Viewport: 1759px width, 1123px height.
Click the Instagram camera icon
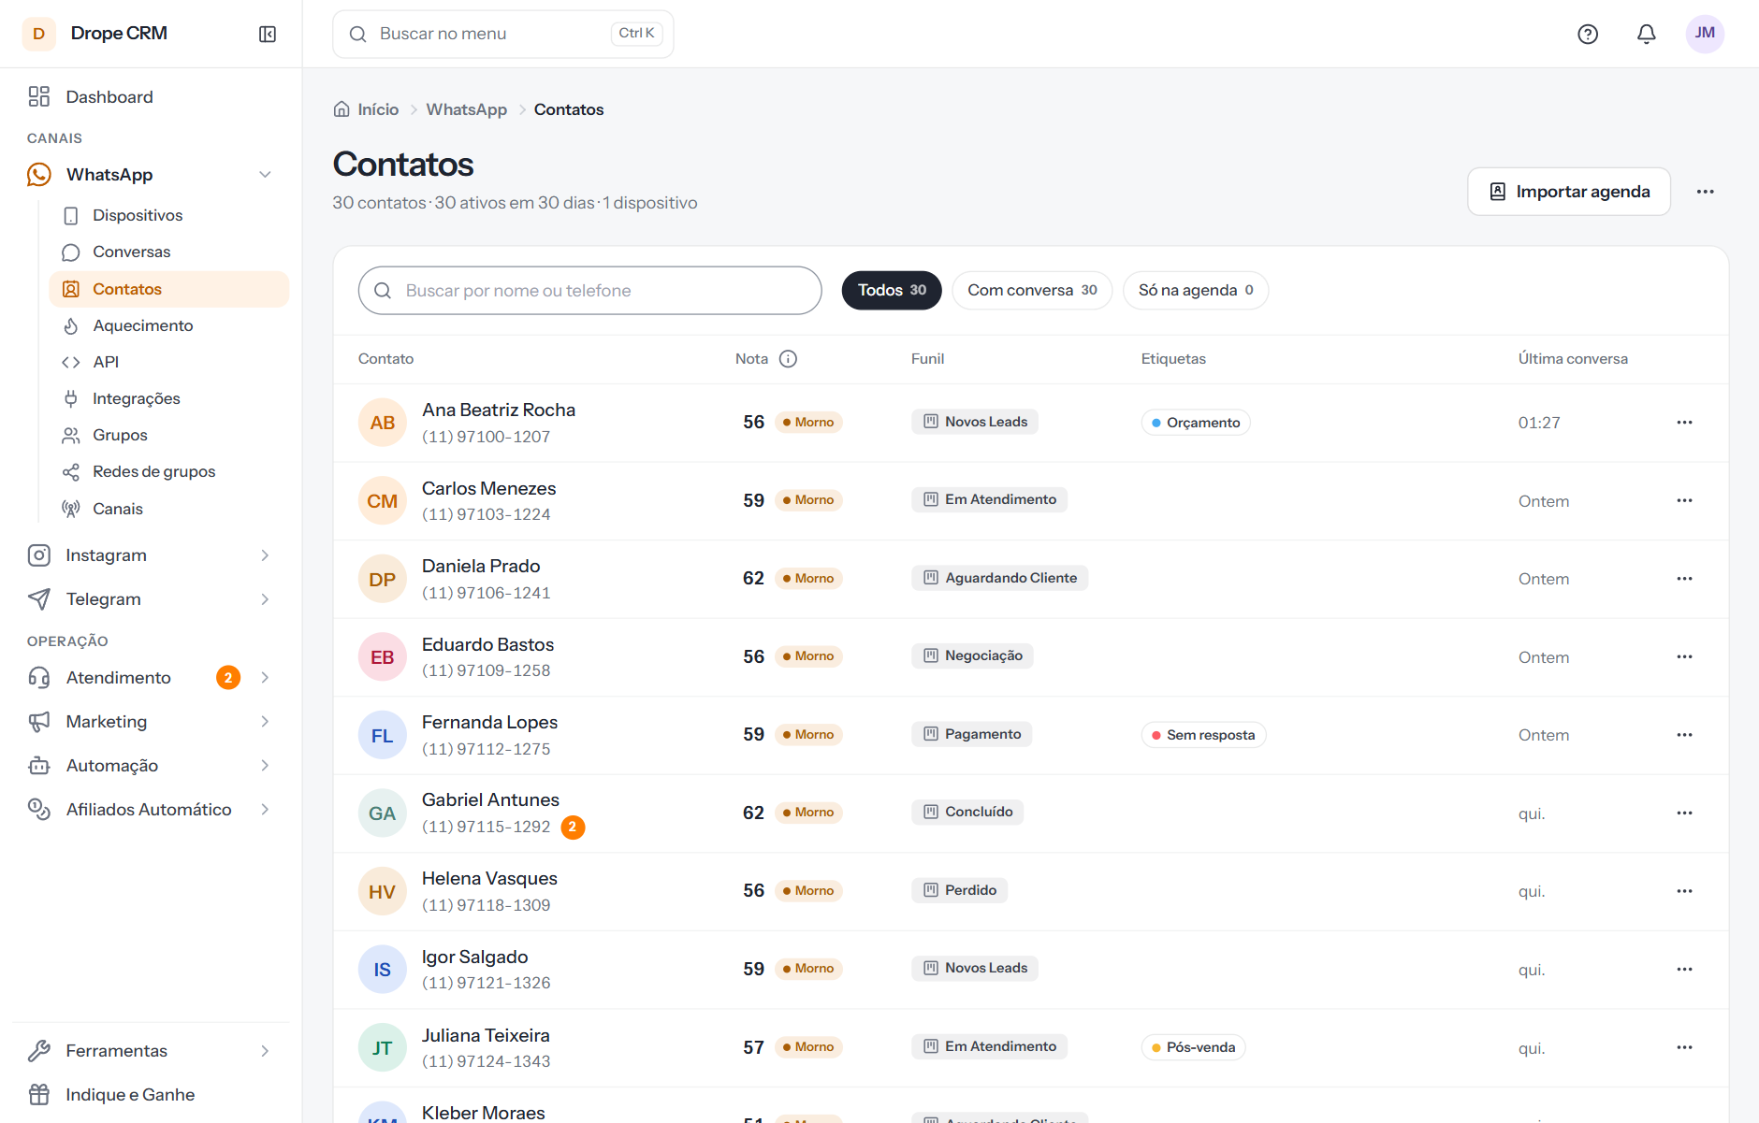[x=39, y=555]
